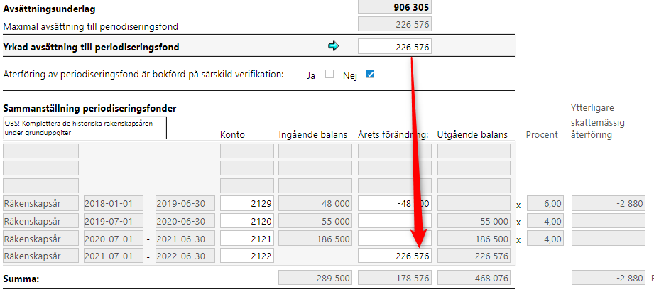
Task: Select Maximal avsättning value 226 576
Action: click(394, 24)
